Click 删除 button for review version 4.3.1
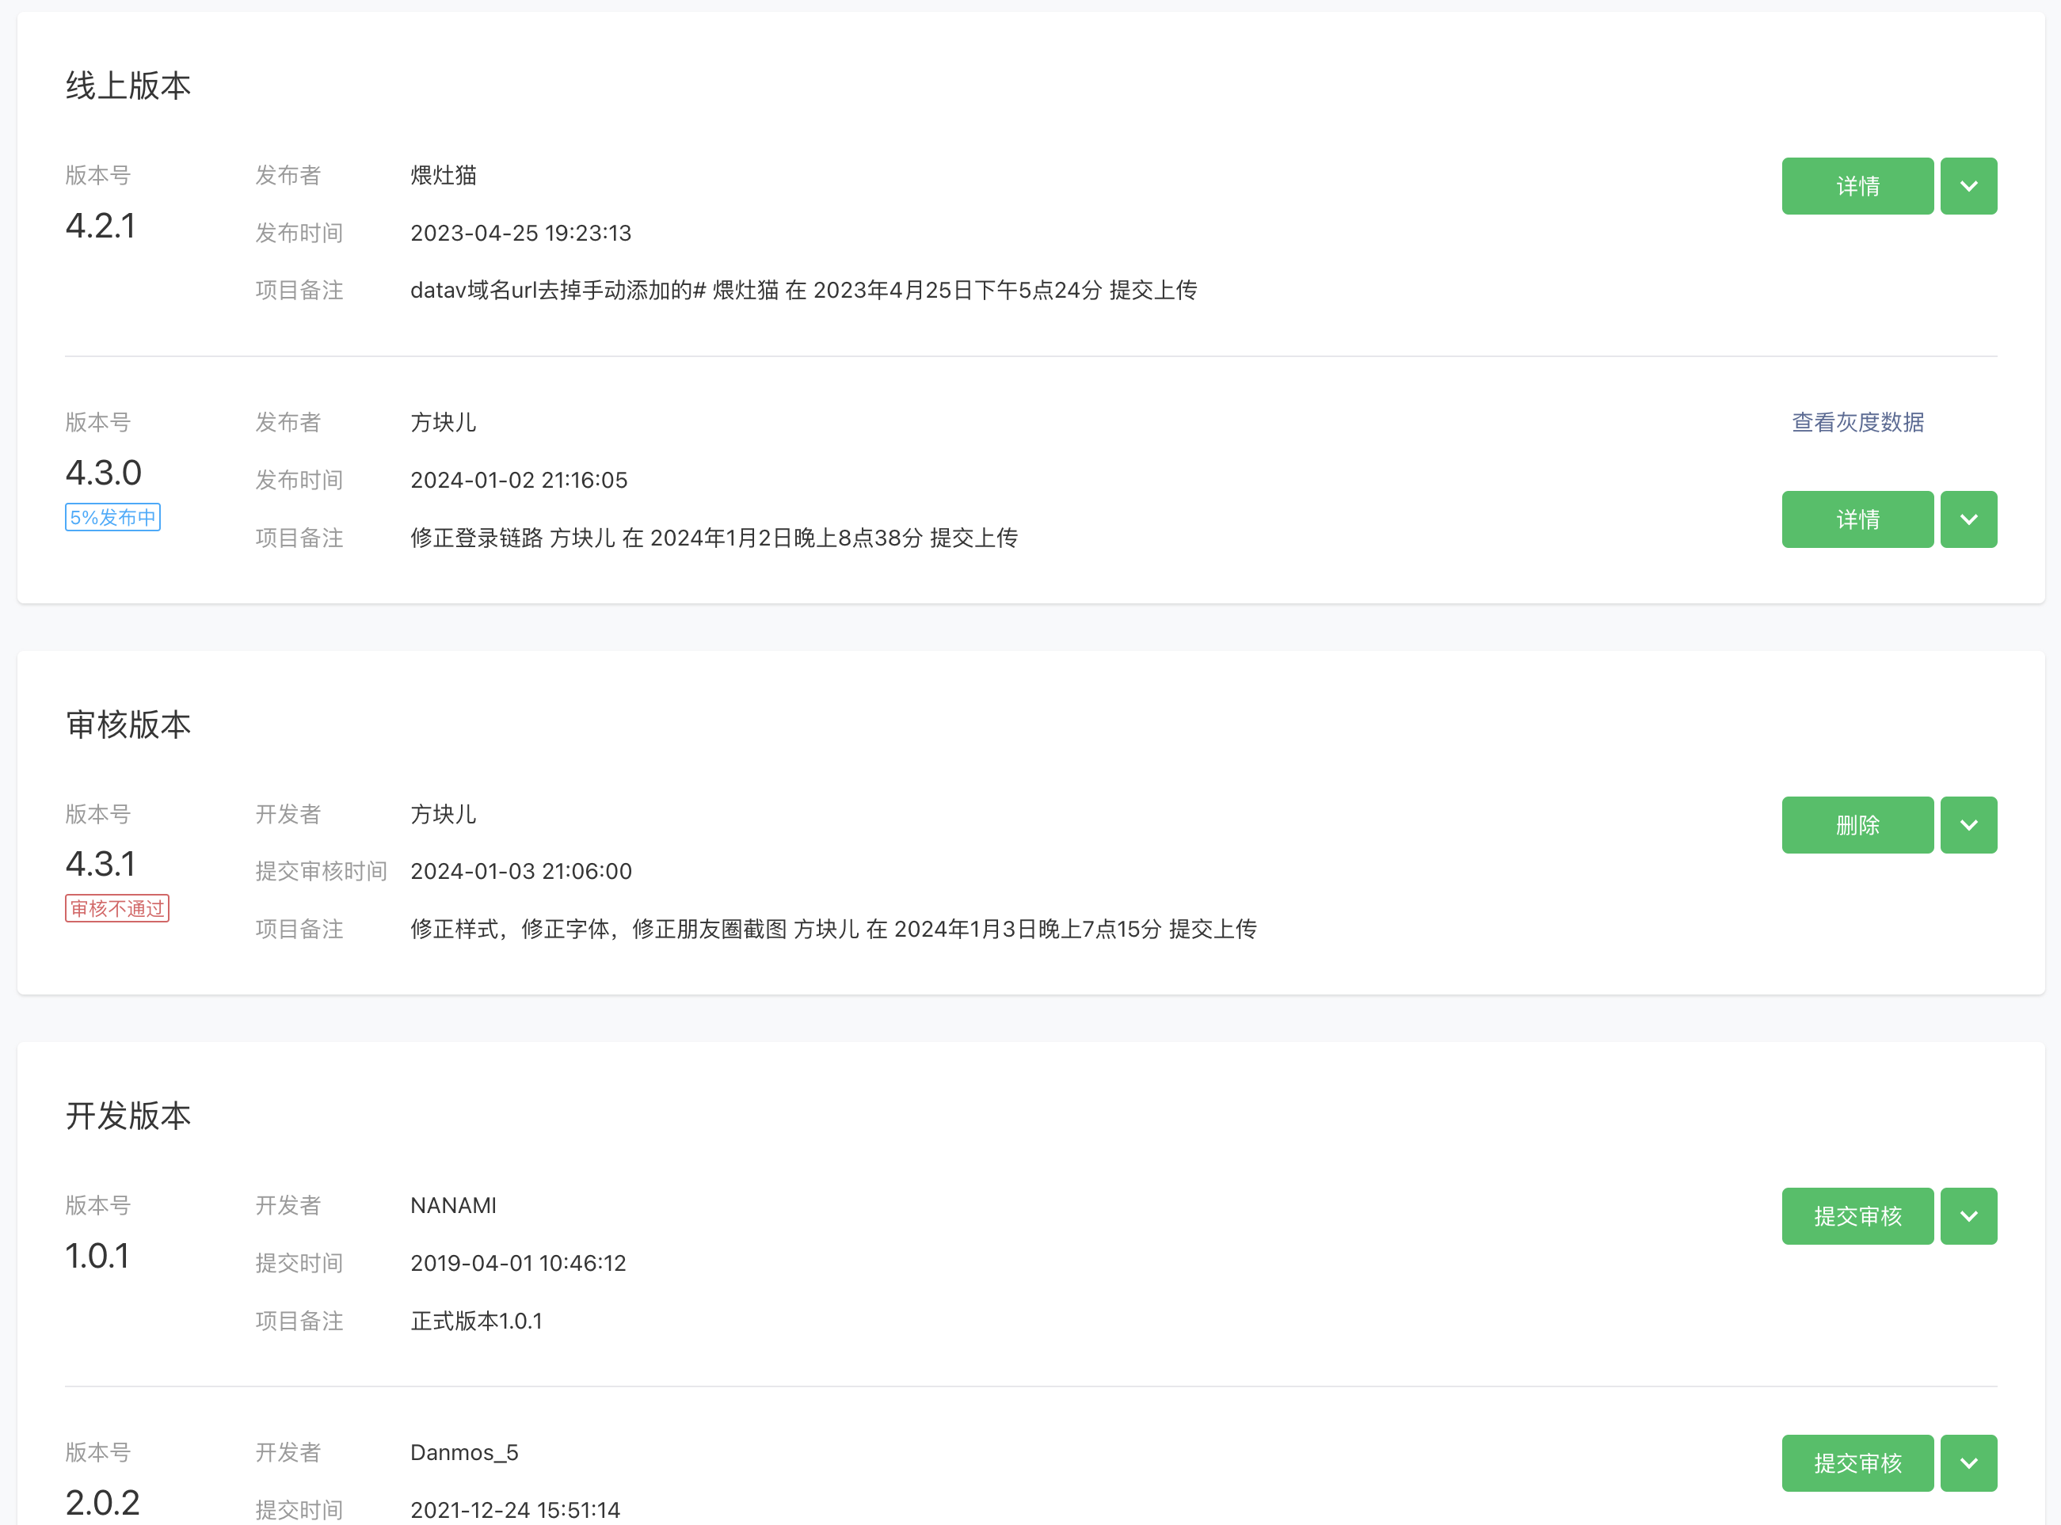2061x1525 pixels. pos(1857,825)
